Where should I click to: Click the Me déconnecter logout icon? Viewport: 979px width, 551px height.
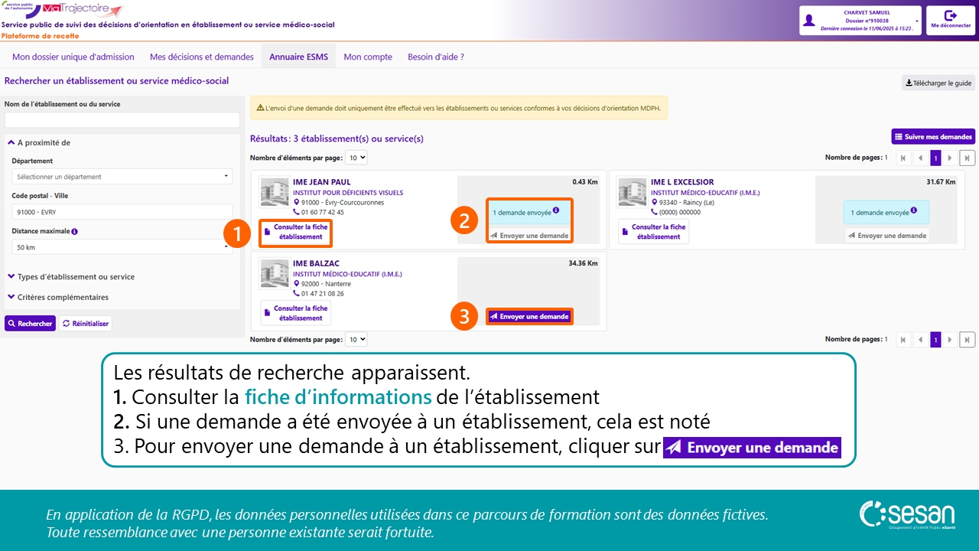[x=951, y=16]
